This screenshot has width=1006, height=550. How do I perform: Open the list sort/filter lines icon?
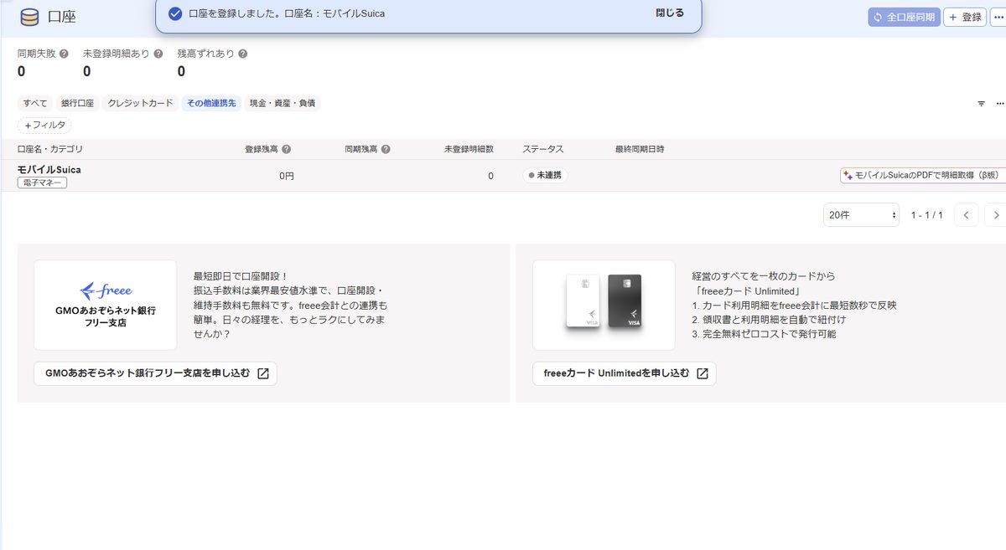click(x=981, y=104)
